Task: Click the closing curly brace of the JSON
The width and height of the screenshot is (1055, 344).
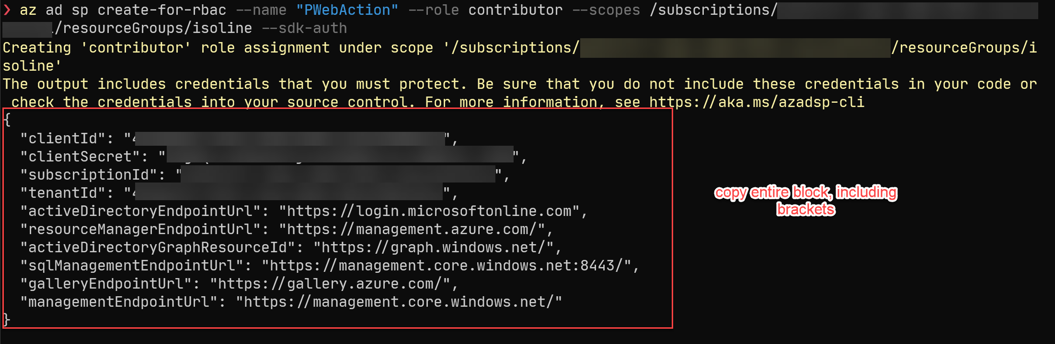Action: tap(7, 319)
